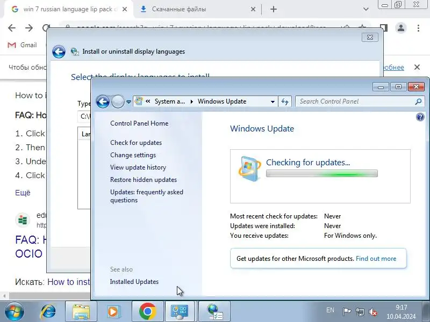Open Chrome tab search chevron
The height and width of the screenshot is (322, 430).
click(x=365, y=9)
